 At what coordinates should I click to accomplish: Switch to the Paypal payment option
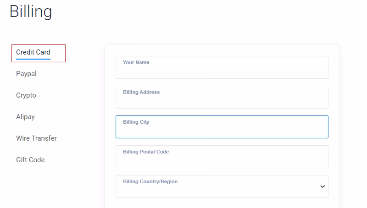tap(26, 74)
